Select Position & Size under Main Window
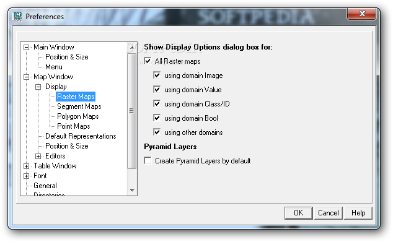The image size is (393, 242). pos(67,57)
